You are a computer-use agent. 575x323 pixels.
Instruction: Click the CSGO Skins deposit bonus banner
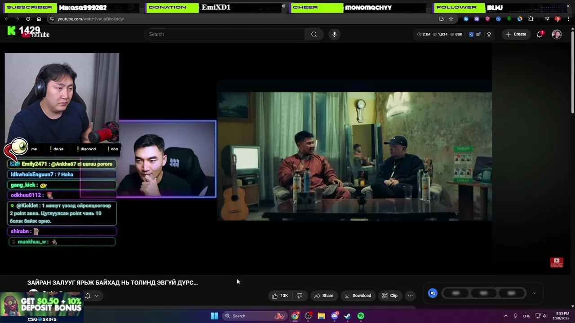coord(42,307)
